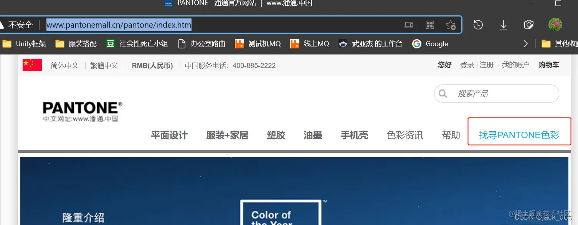Open the 武亚杰 的工作台 bookmark

[370, 43]
